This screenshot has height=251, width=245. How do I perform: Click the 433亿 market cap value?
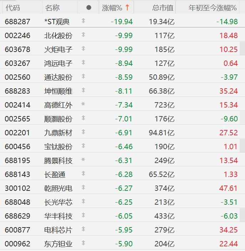pyautogui.click(x=164, y=216)
